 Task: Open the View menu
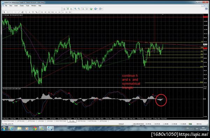click(11, 6)
